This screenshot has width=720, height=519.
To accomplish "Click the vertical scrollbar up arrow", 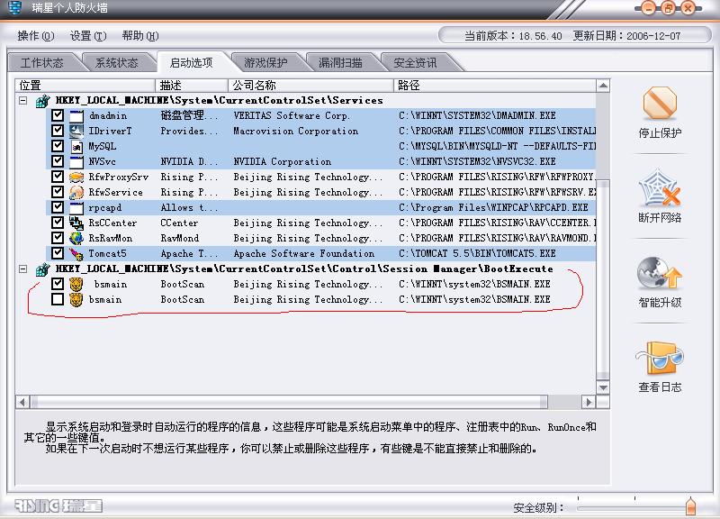I will click(603, 86).
